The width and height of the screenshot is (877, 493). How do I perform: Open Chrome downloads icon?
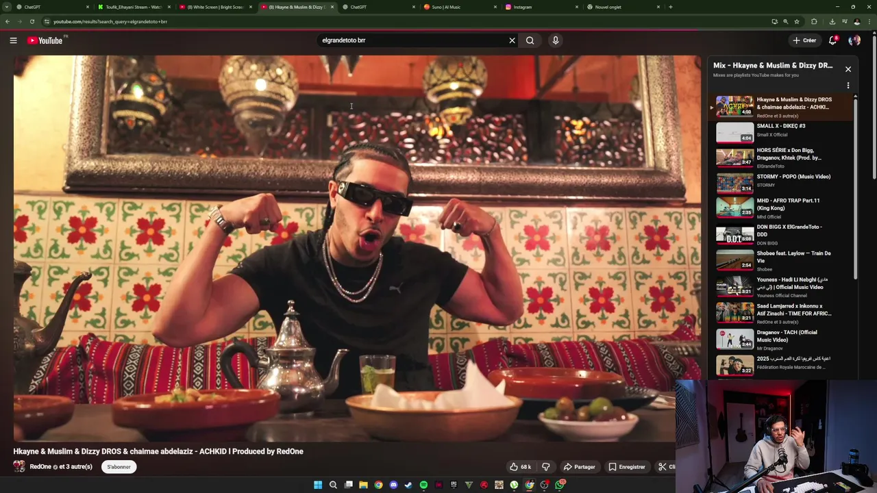[x=832, y=21]
